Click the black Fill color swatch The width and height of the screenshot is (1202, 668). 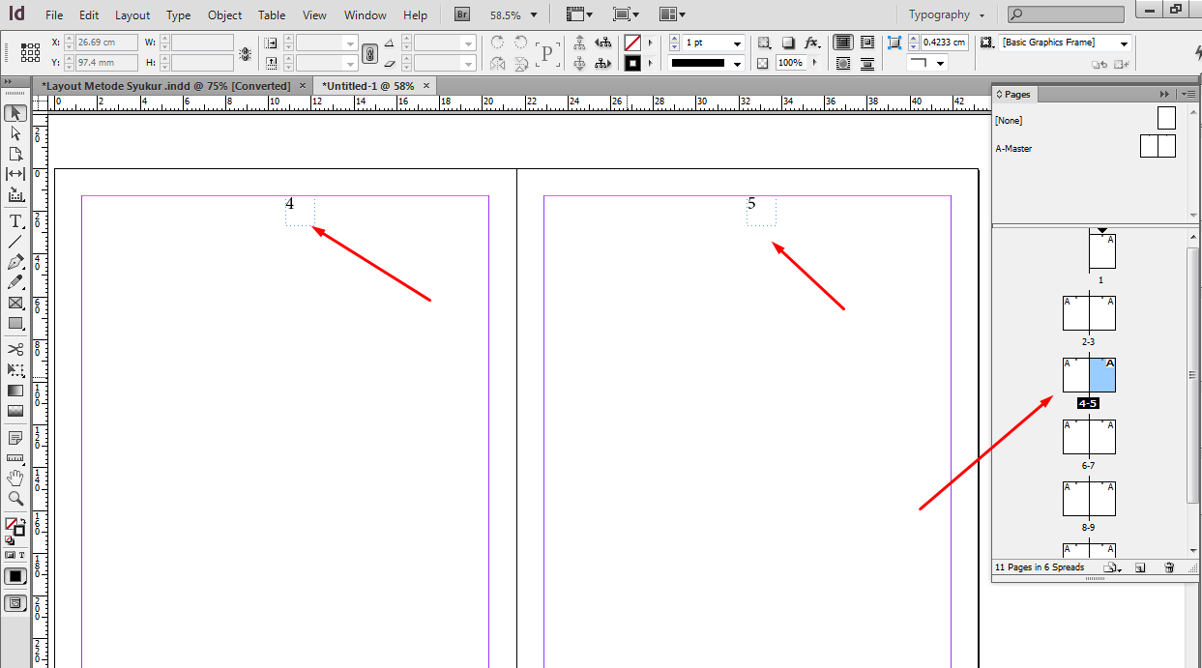coord(15,576)
